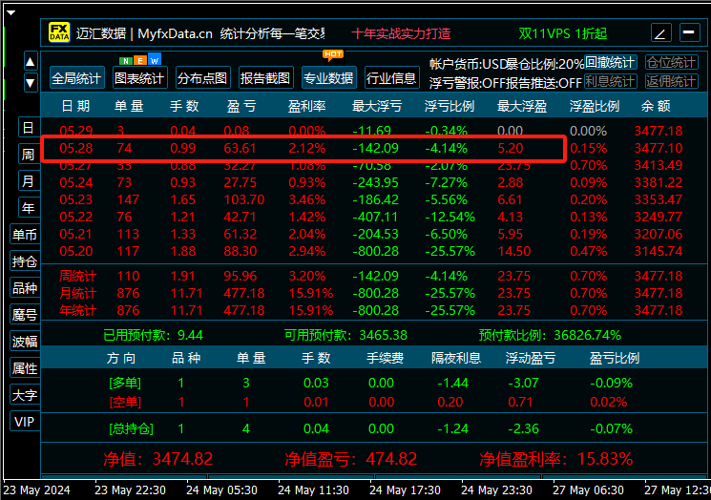Screen dimensions: 711x500
Task: Open the 分布点图 tab
Action: [202, 78]
